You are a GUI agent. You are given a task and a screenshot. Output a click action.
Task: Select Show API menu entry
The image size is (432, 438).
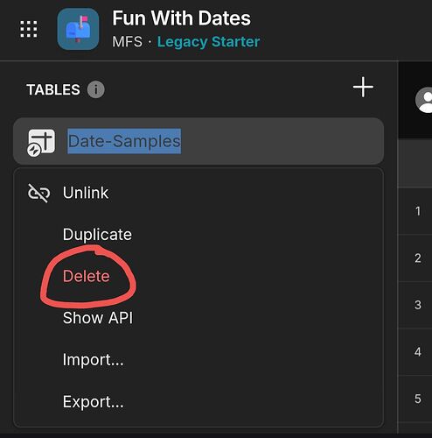98,318
